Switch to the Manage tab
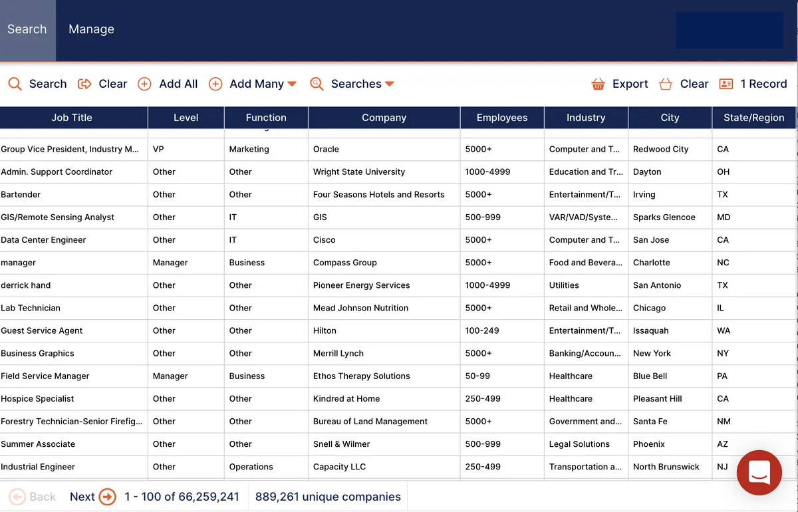 91,30
